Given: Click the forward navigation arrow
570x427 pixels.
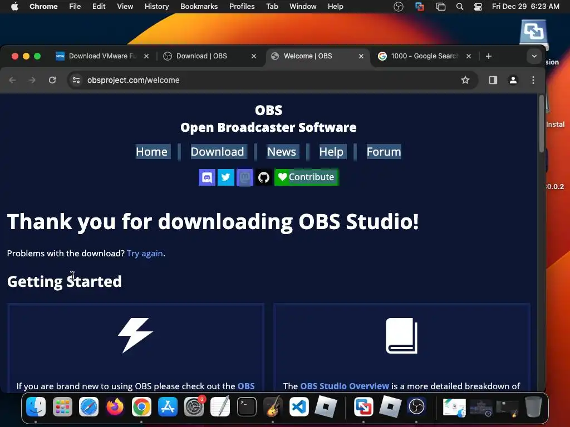Looking at the screenshot, I should (32, 80).
